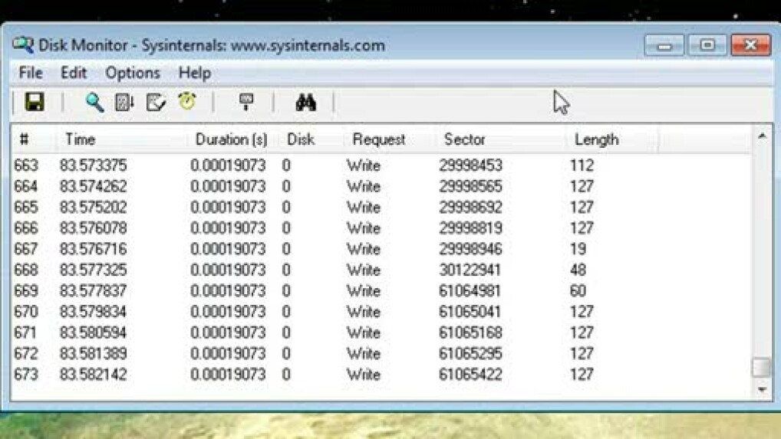
Task: Click the Sector column header
Action: (464, 139)
